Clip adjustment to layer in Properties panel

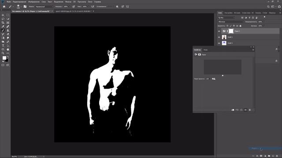click(233, 110)
